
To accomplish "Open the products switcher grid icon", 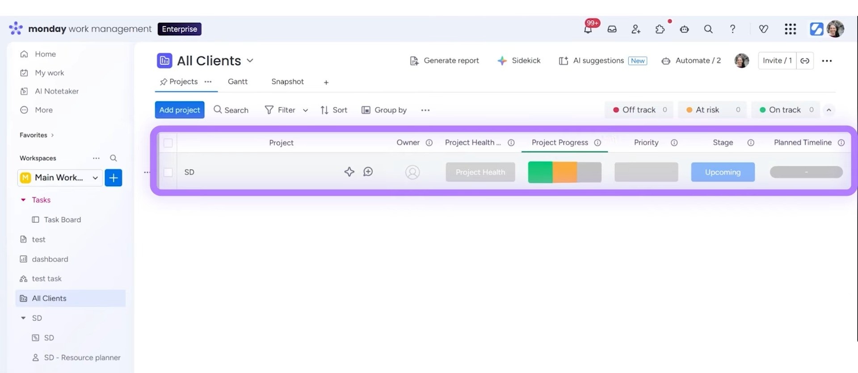I will [790, 29].
